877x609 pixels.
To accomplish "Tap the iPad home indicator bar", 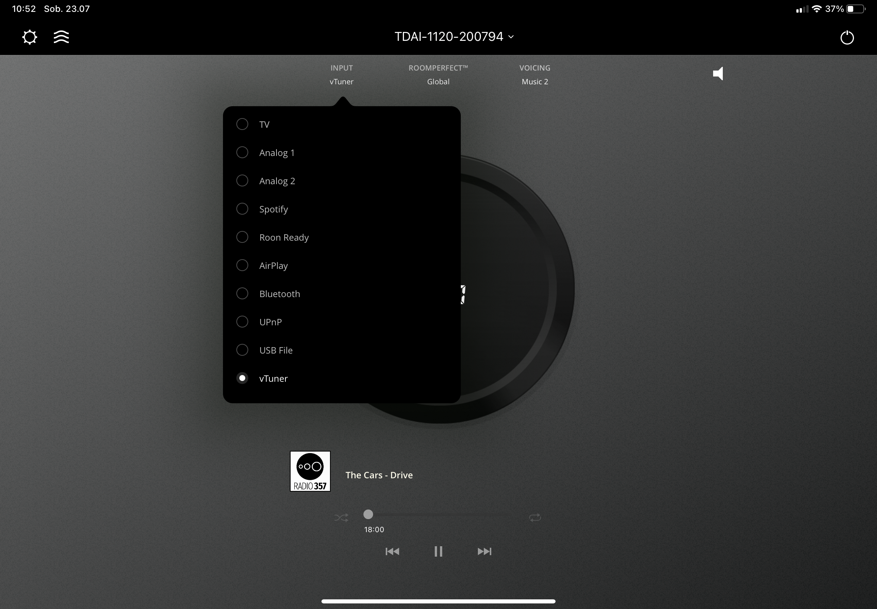I will click(438, 601).
